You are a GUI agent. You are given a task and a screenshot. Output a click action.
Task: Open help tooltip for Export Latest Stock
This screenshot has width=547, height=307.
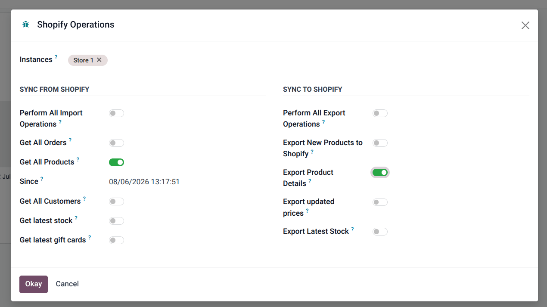pos(352,229)
